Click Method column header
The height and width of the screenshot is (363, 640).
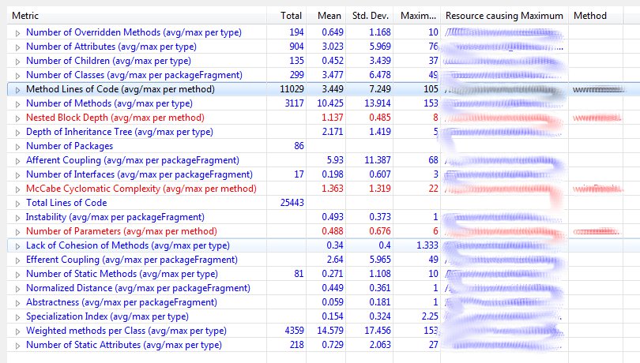tap(596, 16)
